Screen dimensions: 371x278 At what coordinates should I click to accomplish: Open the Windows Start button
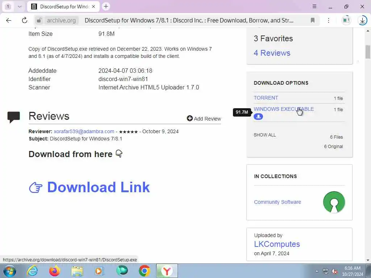(x=10, y=271)
